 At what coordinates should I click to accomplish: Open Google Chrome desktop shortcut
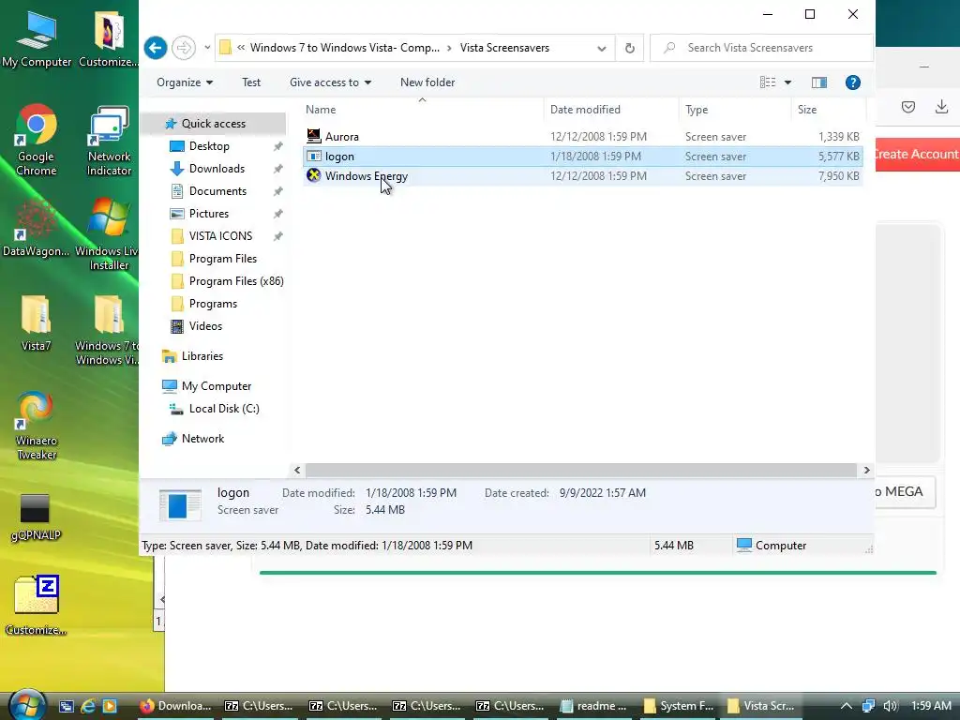[x=37, y=141]
